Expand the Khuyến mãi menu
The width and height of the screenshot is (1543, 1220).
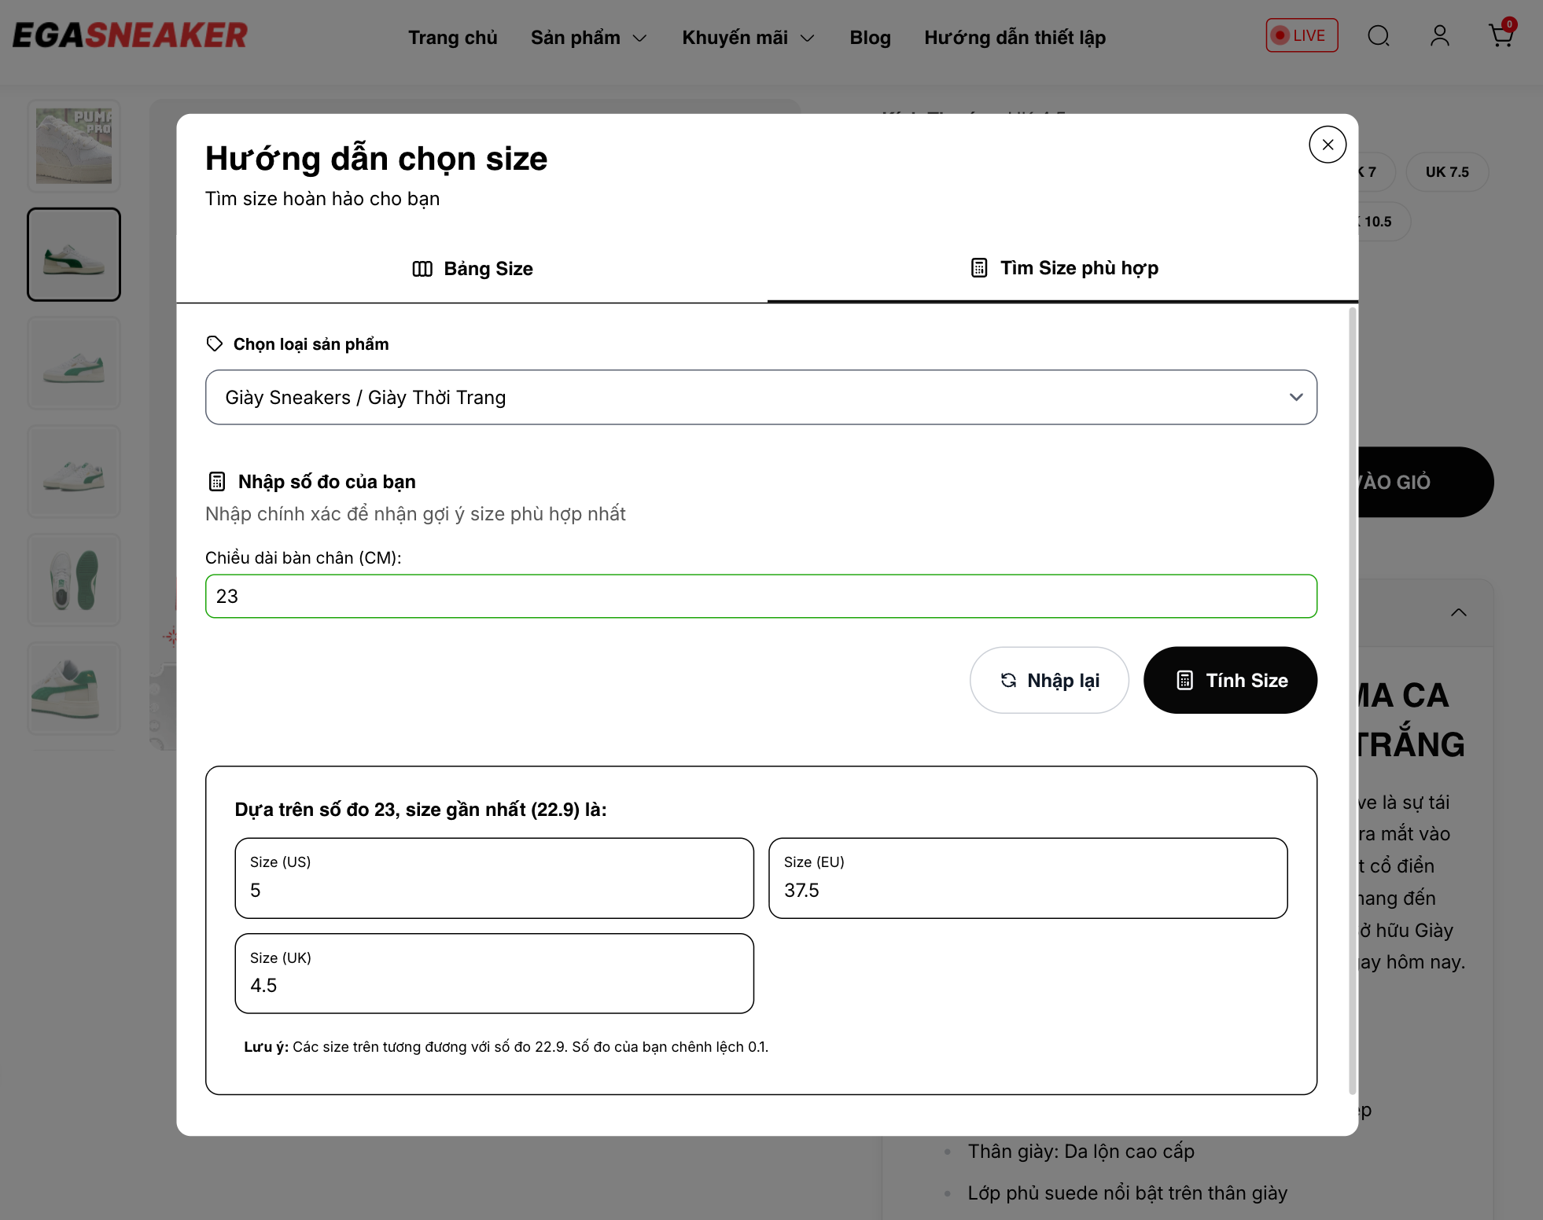(x=747, y=38)
